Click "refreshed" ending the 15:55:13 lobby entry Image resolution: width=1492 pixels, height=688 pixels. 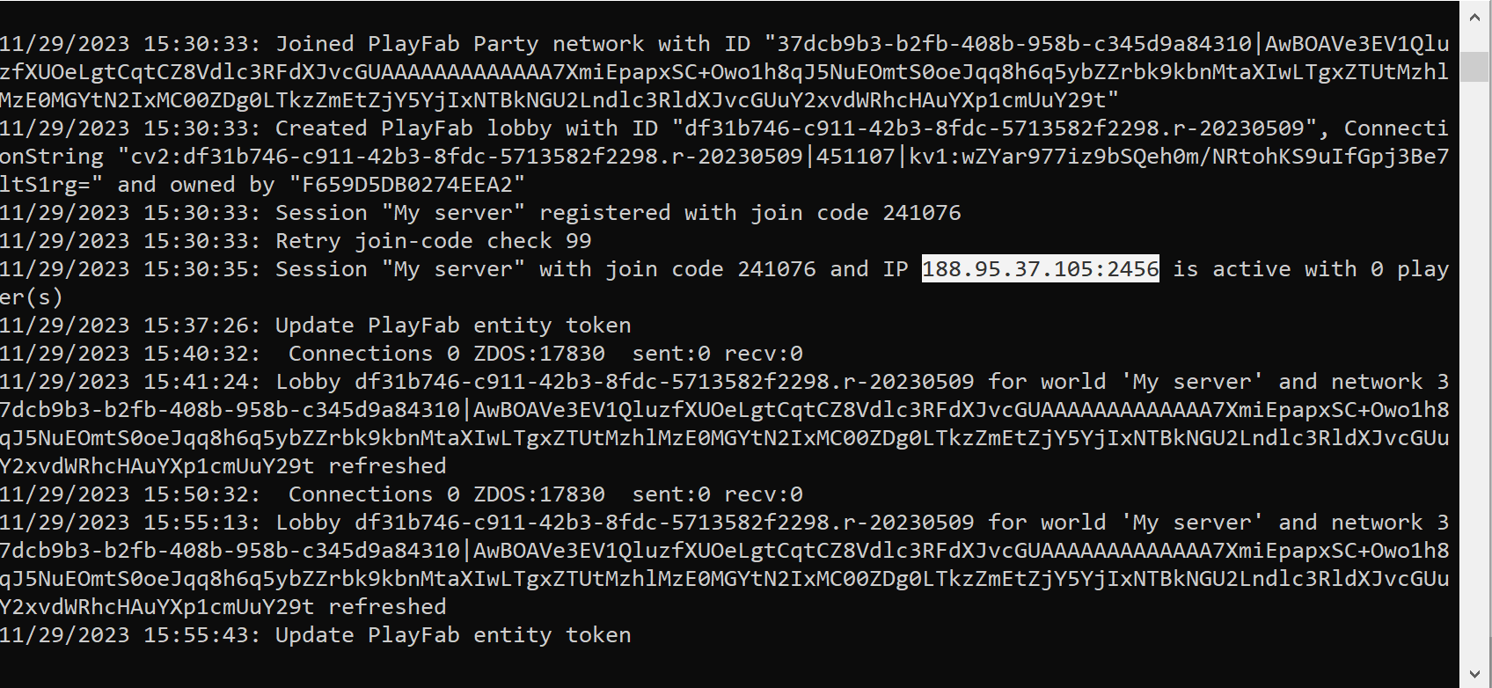[387, 607]
